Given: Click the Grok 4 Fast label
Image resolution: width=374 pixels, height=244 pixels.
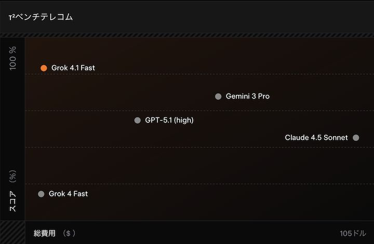Looking at the screenshot, I should 69,194.
